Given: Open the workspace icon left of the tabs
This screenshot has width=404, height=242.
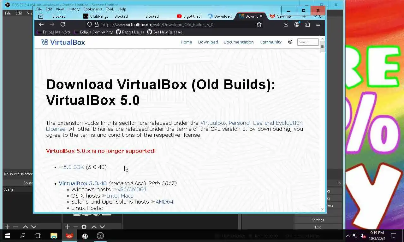Looking at the screenshot, I should pos(40,16).
